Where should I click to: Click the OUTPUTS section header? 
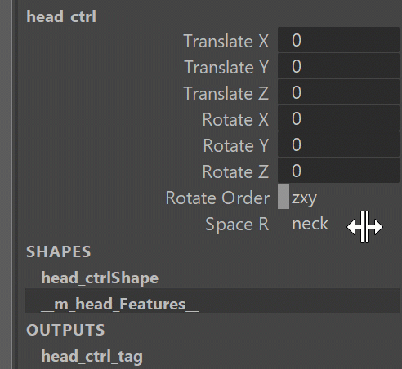(x=65, y=330)
